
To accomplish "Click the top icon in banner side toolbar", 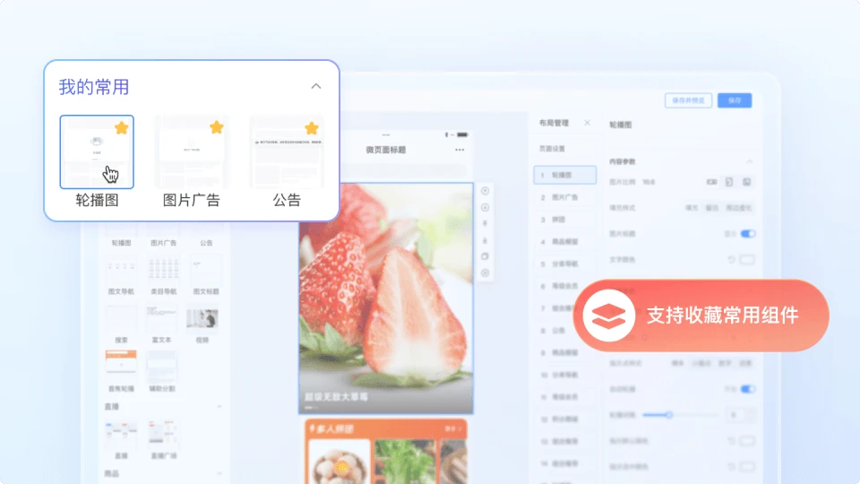I will click(x=485, y=191).
